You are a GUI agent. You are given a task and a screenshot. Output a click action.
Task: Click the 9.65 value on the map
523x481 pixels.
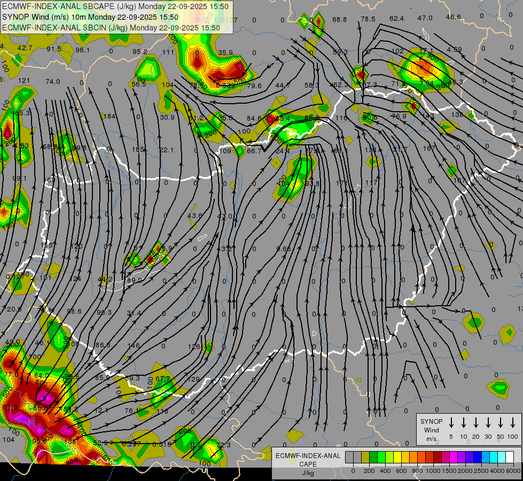click(284, 249)
